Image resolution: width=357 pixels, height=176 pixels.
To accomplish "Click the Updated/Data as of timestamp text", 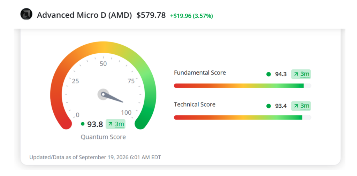I will point(95,157).
